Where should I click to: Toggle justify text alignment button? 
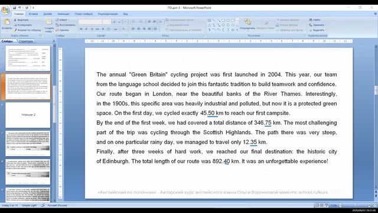pyautogui.click(x=149, y=29)
